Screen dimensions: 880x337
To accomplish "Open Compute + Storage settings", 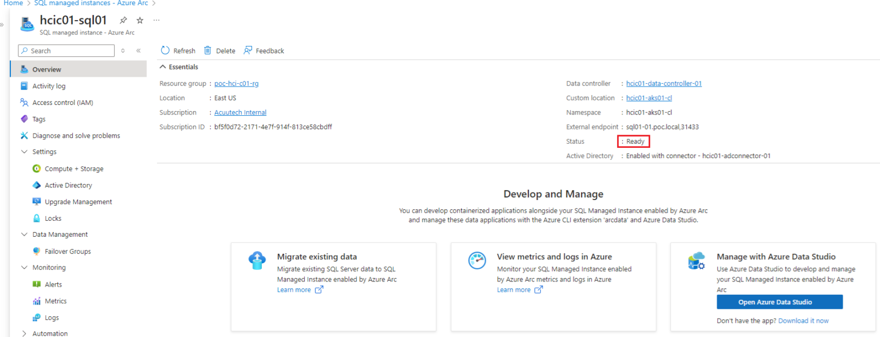I will click(x=74, y=168).
